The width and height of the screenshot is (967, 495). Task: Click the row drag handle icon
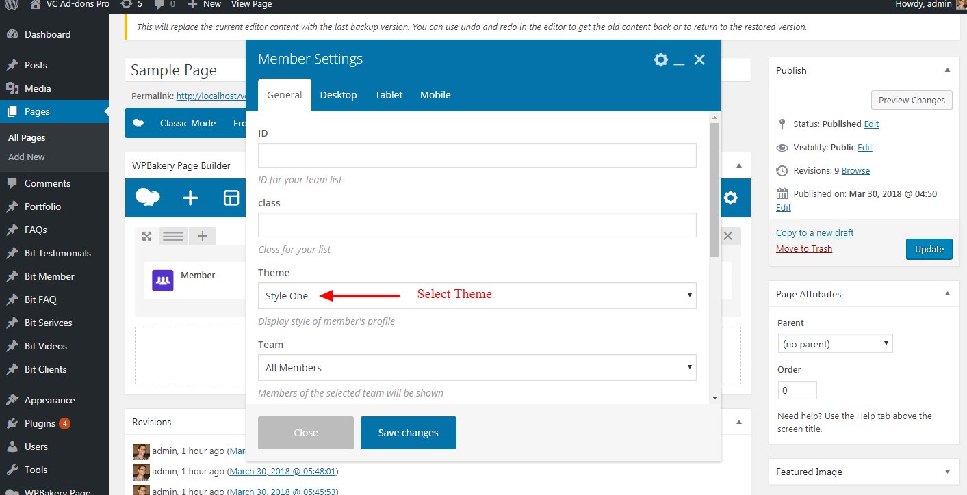174,236
